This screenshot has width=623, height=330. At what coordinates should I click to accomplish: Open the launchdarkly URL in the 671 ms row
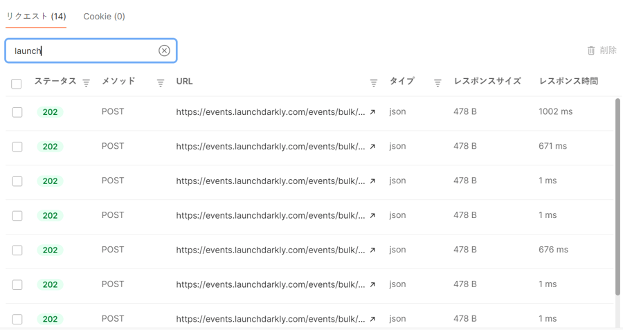(270, 147)
